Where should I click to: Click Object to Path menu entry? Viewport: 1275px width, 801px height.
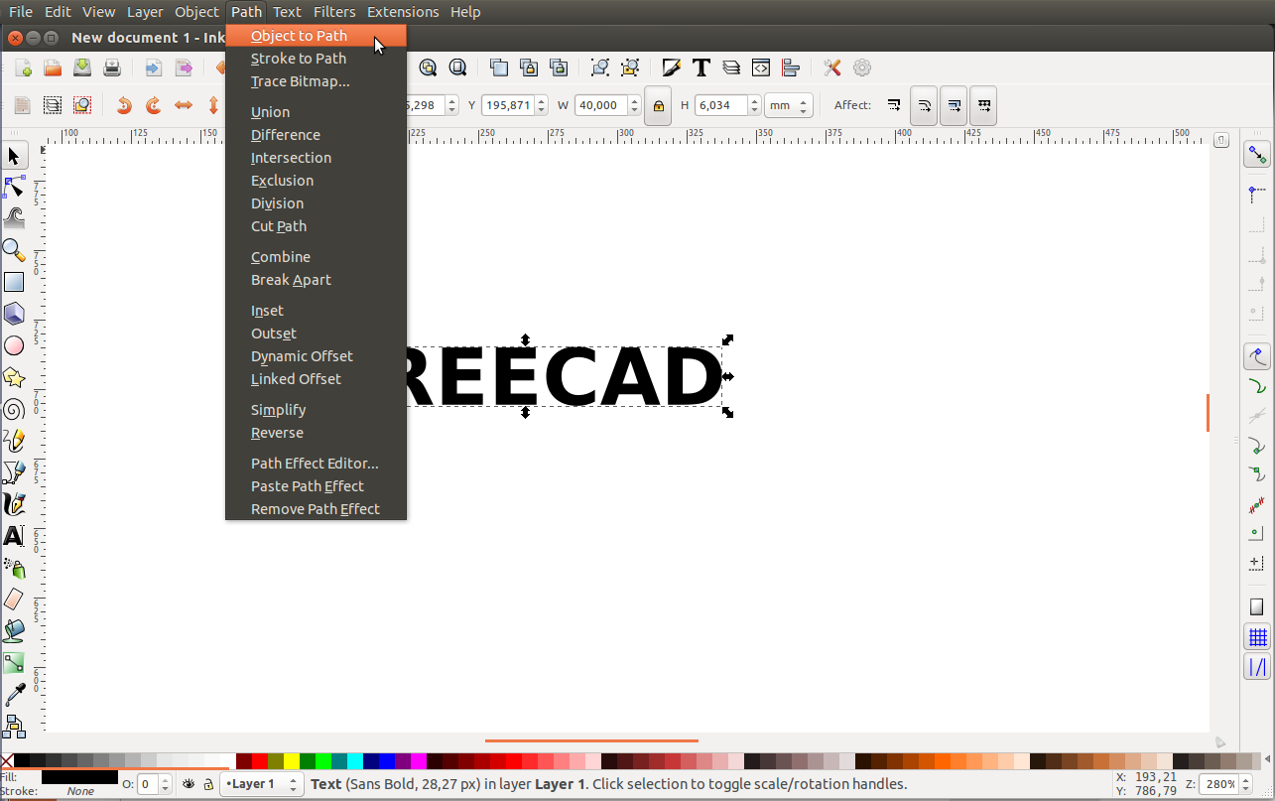[299, 36]
